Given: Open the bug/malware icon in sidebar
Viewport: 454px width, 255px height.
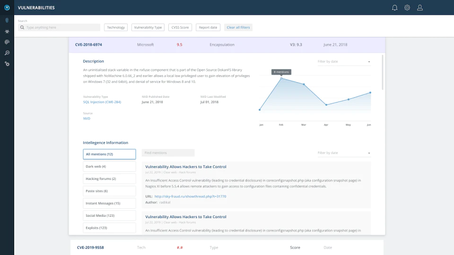Looking at the screenshot, I should pos(7,31).
